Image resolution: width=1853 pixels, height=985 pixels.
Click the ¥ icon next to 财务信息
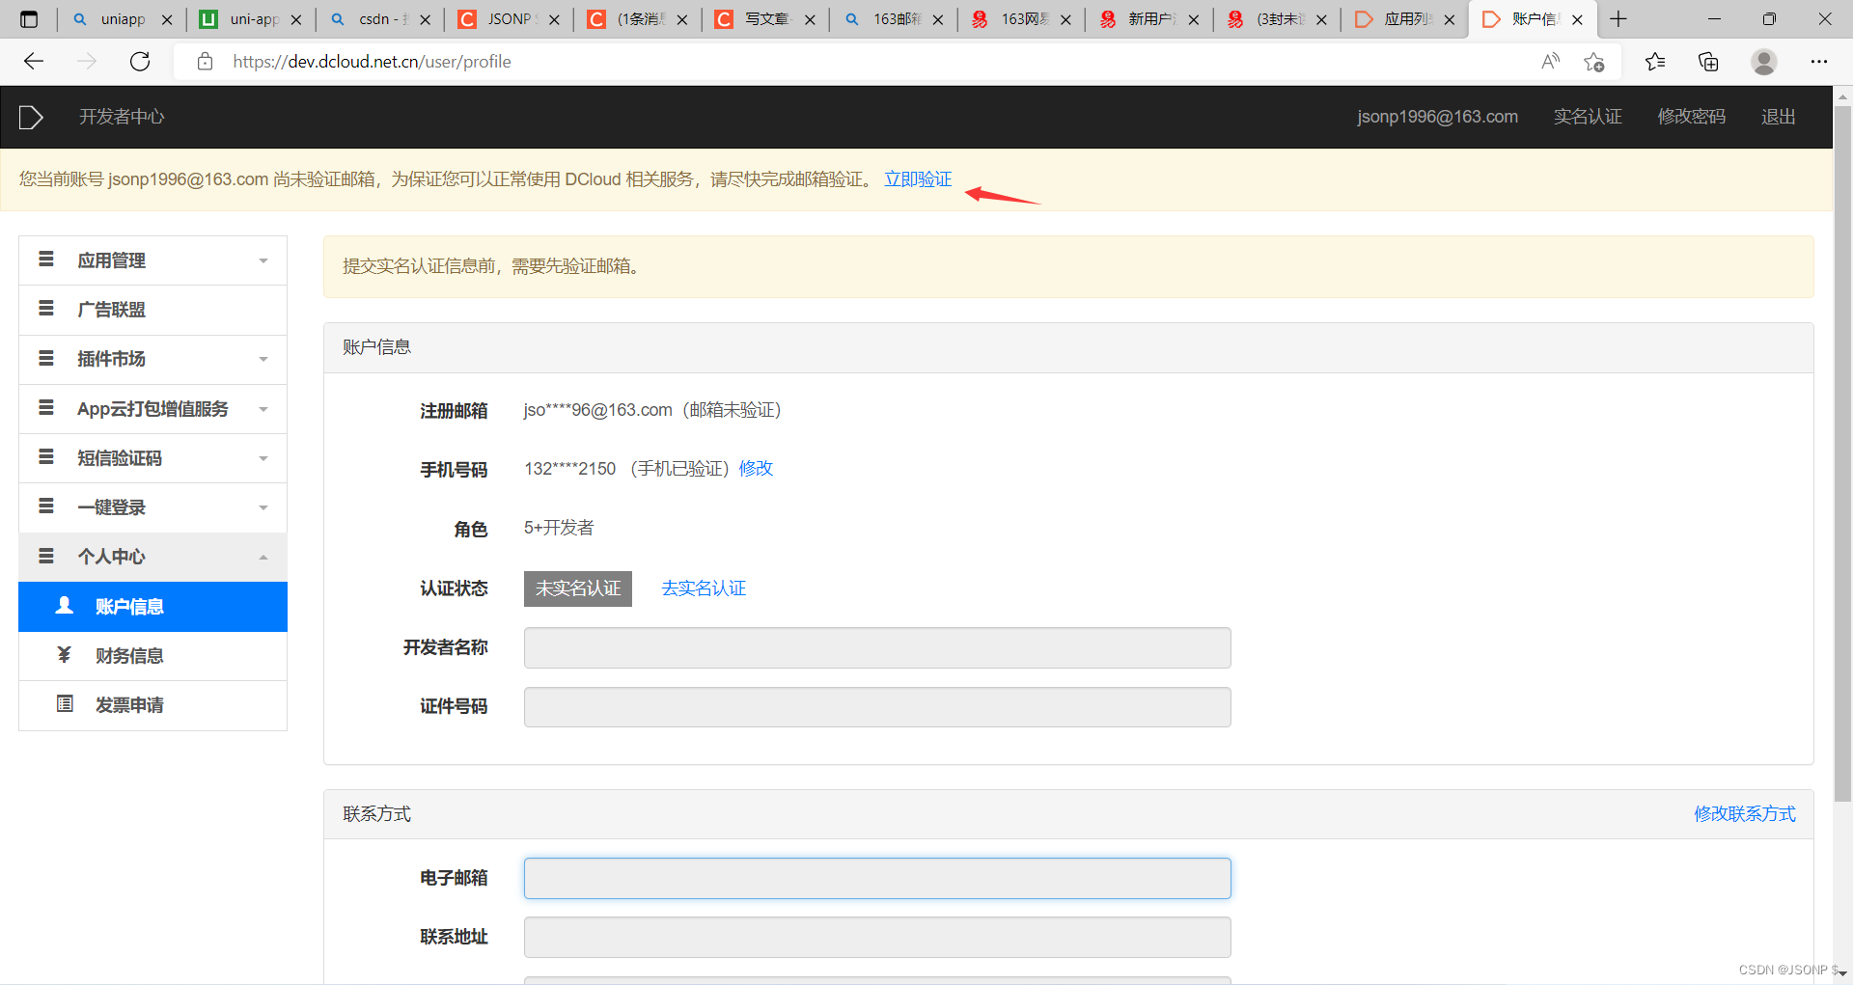point(64,655)
